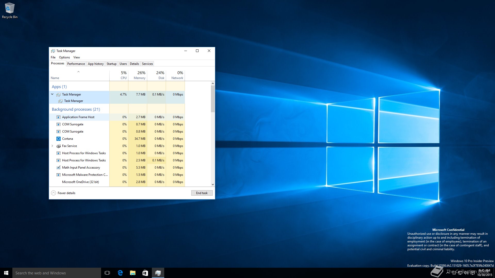This screenshot has width=495, height=278.
Task: Switch to the Users tab
Action: [x=123, y=64]
